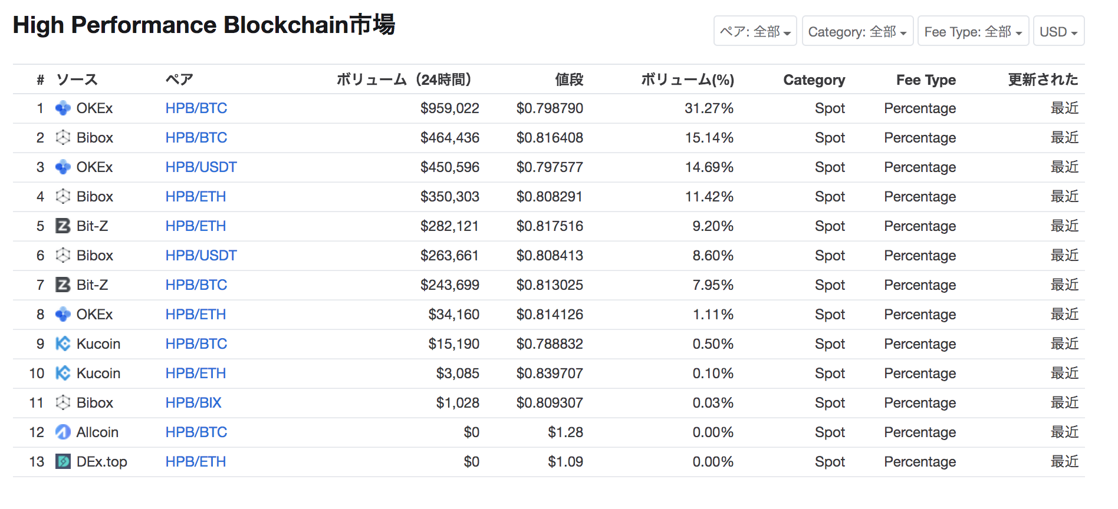
Task: Click the OKEx source name in row 1
Action: point(94,108)
